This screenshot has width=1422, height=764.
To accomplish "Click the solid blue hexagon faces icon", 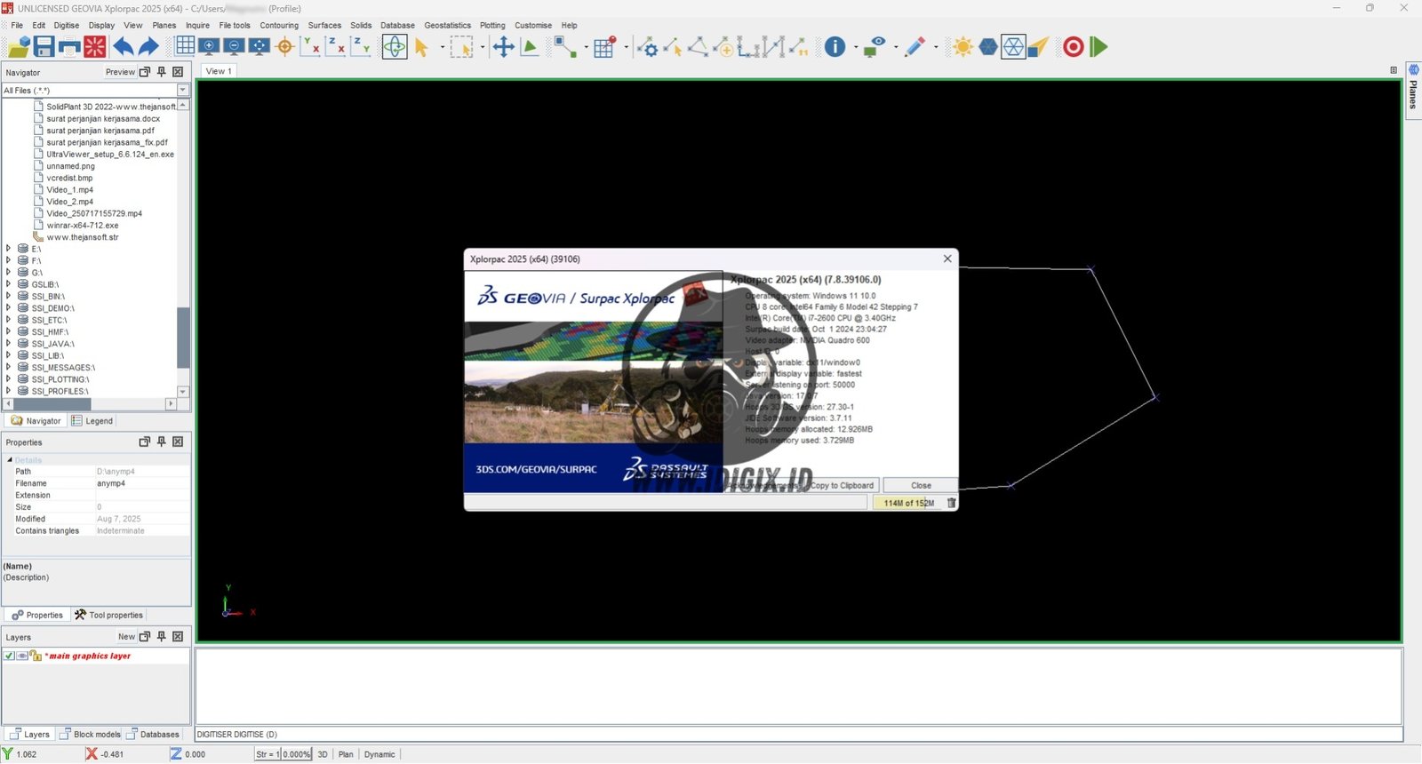I will tap(988, 47).
